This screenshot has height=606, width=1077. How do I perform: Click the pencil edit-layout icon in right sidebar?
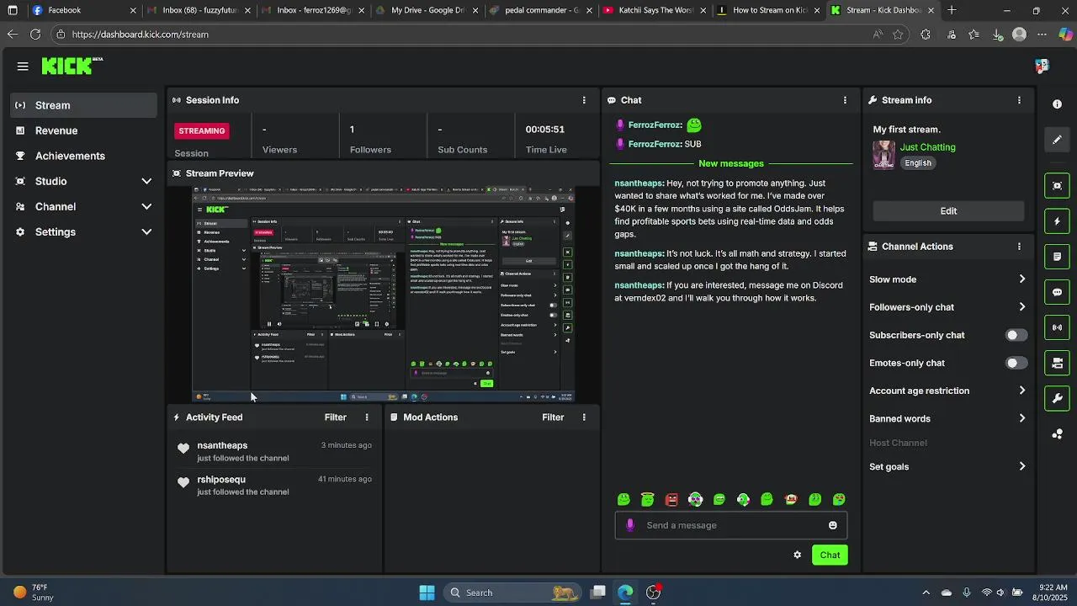[1057, 140]
